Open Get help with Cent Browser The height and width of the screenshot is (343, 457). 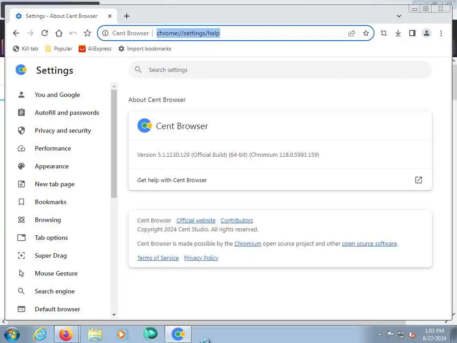(280, 180)
